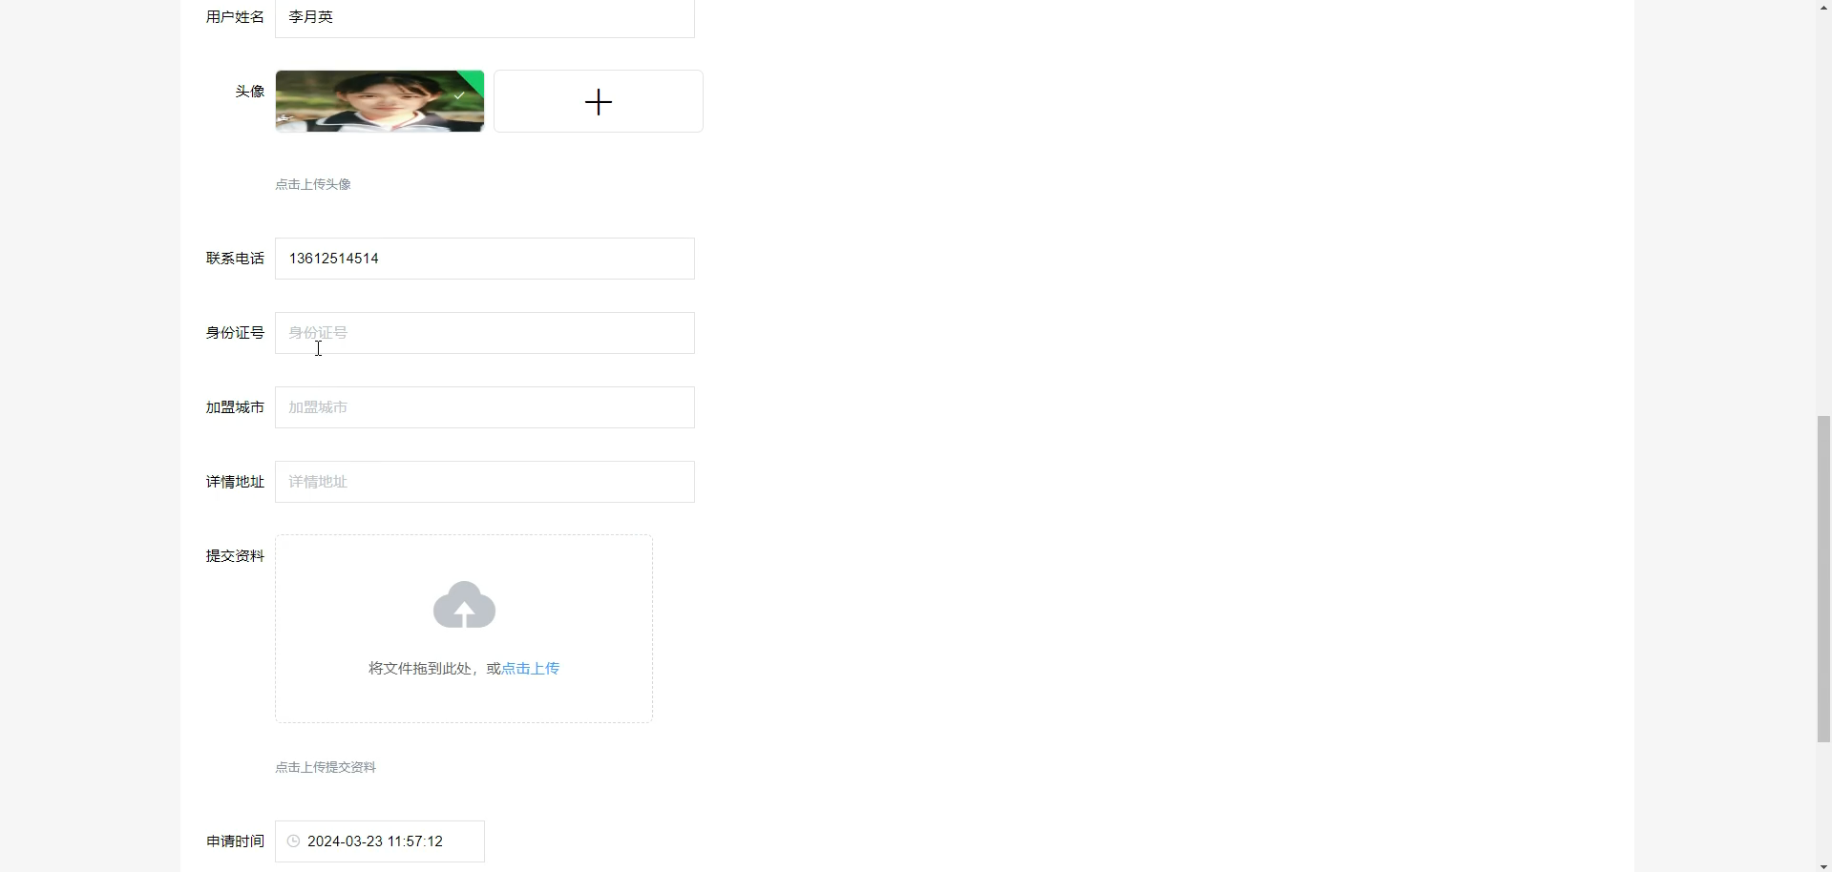Click the 提交资料 file drop zone
Screen dimensions: 1832x872
464,629
